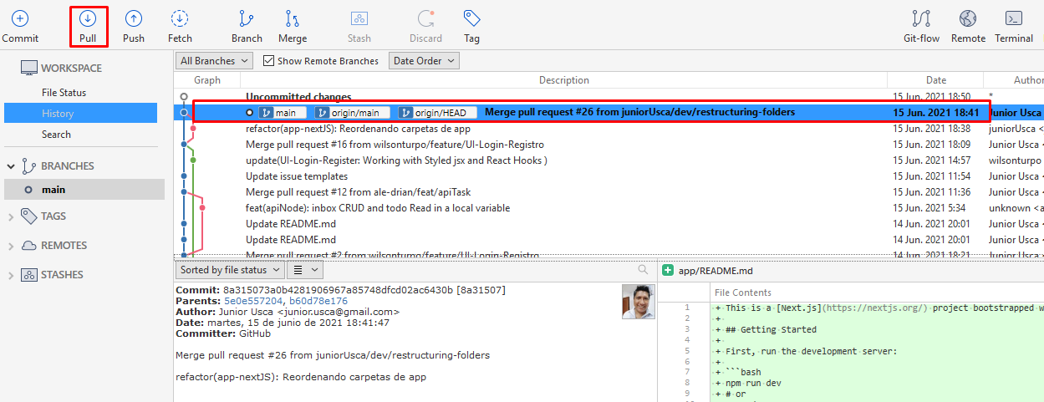This screenshot has height=402, width=1044.
Task: Create a new branch via Branch button
Action: pyautogui.click(x=247, y=27)
